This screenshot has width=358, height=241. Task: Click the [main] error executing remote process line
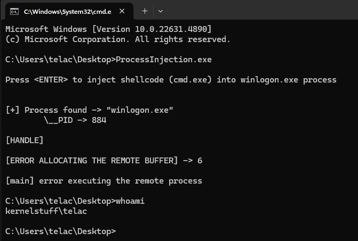click(104, 181)
